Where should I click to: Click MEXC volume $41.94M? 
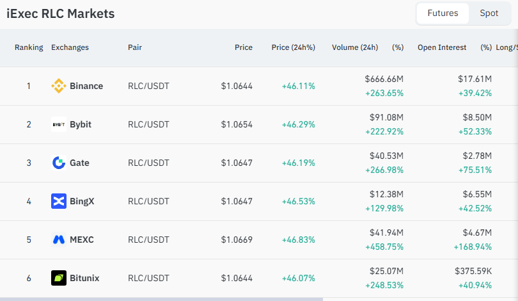coord(386,232)
